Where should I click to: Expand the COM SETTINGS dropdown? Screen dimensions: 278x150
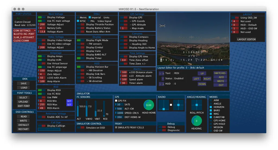(x=24, y=30)
